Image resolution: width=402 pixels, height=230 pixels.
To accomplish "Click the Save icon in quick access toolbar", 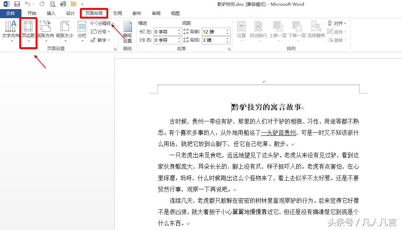I will [x=17, y=4].
